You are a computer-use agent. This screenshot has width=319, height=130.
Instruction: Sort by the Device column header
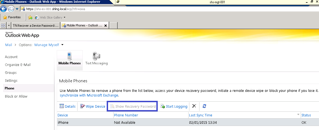pos(85,115)
